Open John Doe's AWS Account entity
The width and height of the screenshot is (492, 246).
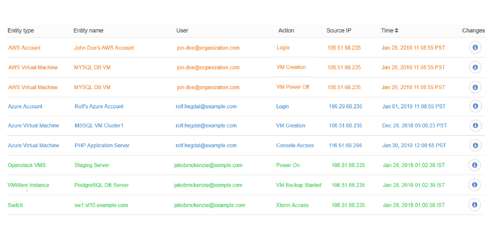coord(104,48)
